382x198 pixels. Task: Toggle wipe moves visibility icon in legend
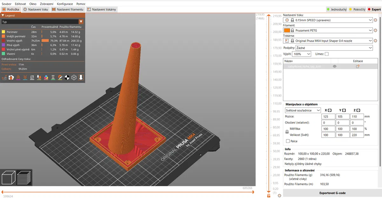click(11, 77)
